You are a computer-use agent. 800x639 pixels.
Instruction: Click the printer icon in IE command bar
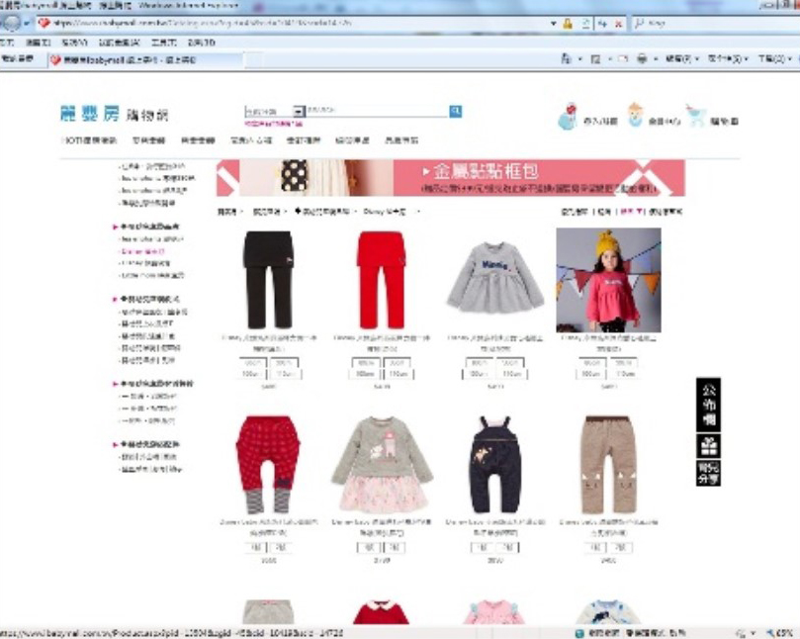point(642,59)
